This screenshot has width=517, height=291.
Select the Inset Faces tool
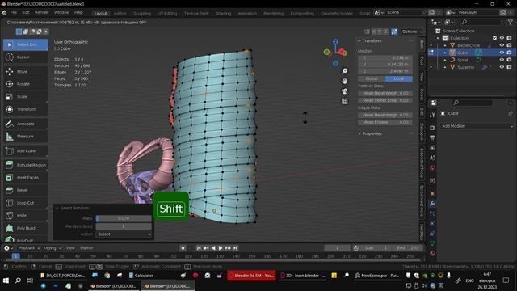[x=25, y=178]
